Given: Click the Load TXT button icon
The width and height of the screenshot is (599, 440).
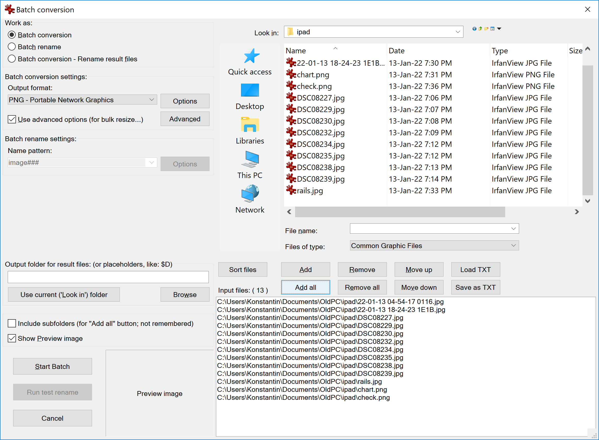Looking at the screenshot, I should pos(476,269).
